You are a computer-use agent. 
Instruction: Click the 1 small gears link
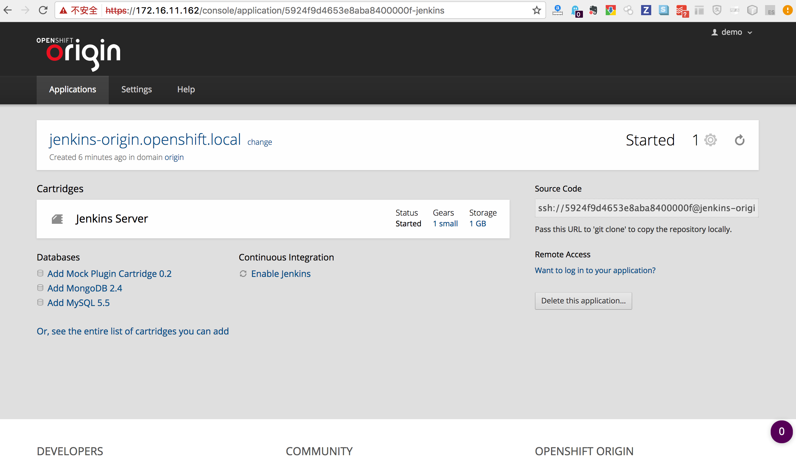[445, 224]
